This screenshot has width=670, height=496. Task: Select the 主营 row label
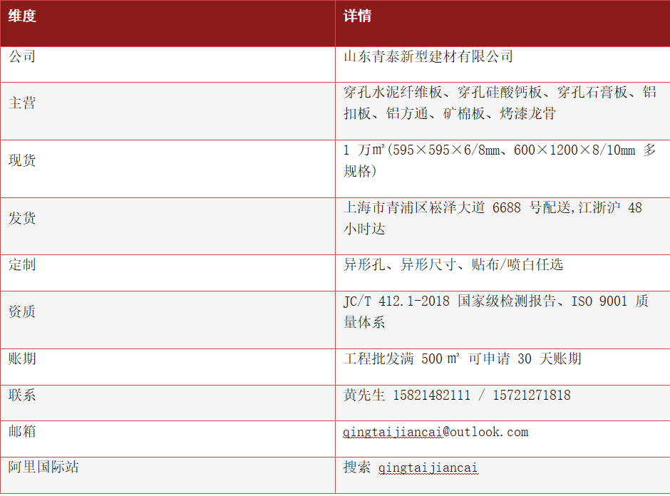22,103
